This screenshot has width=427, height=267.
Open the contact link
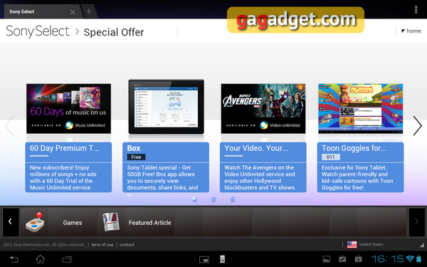[x=127, y=245]
